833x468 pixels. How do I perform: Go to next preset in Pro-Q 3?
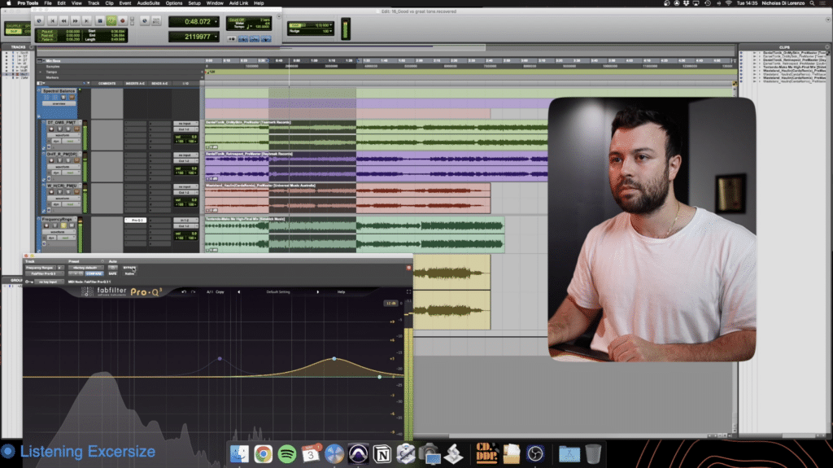[x=318, y=292]
